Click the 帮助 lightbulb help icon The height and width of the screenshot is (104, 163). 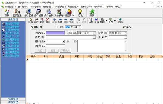coord(81,13)
